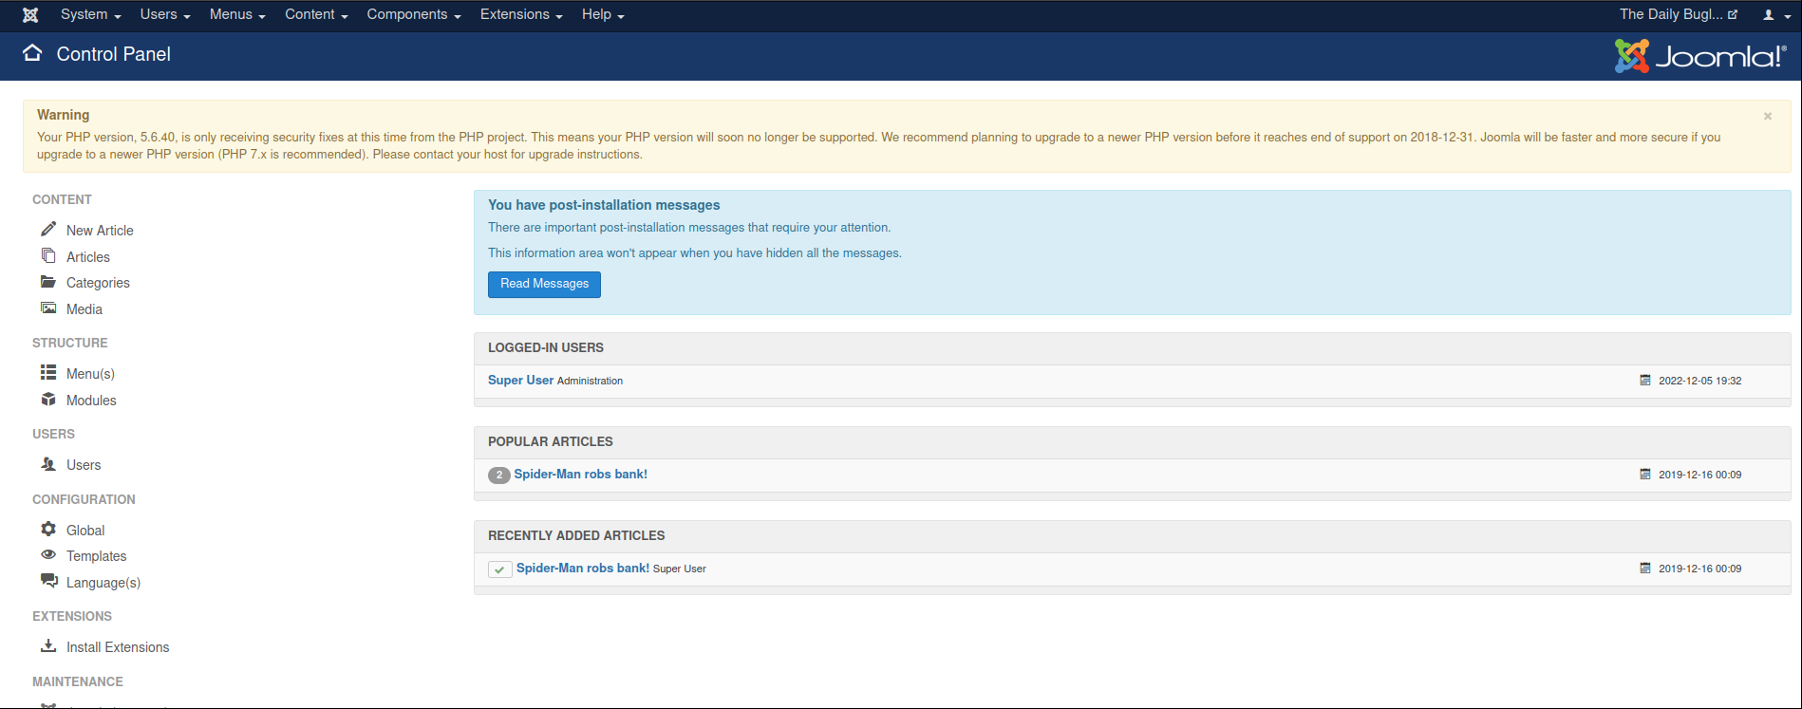The width and height of the screenshot is (1802, 709).
Task: Click the hits badge showing 2
Action: (499, 475)
